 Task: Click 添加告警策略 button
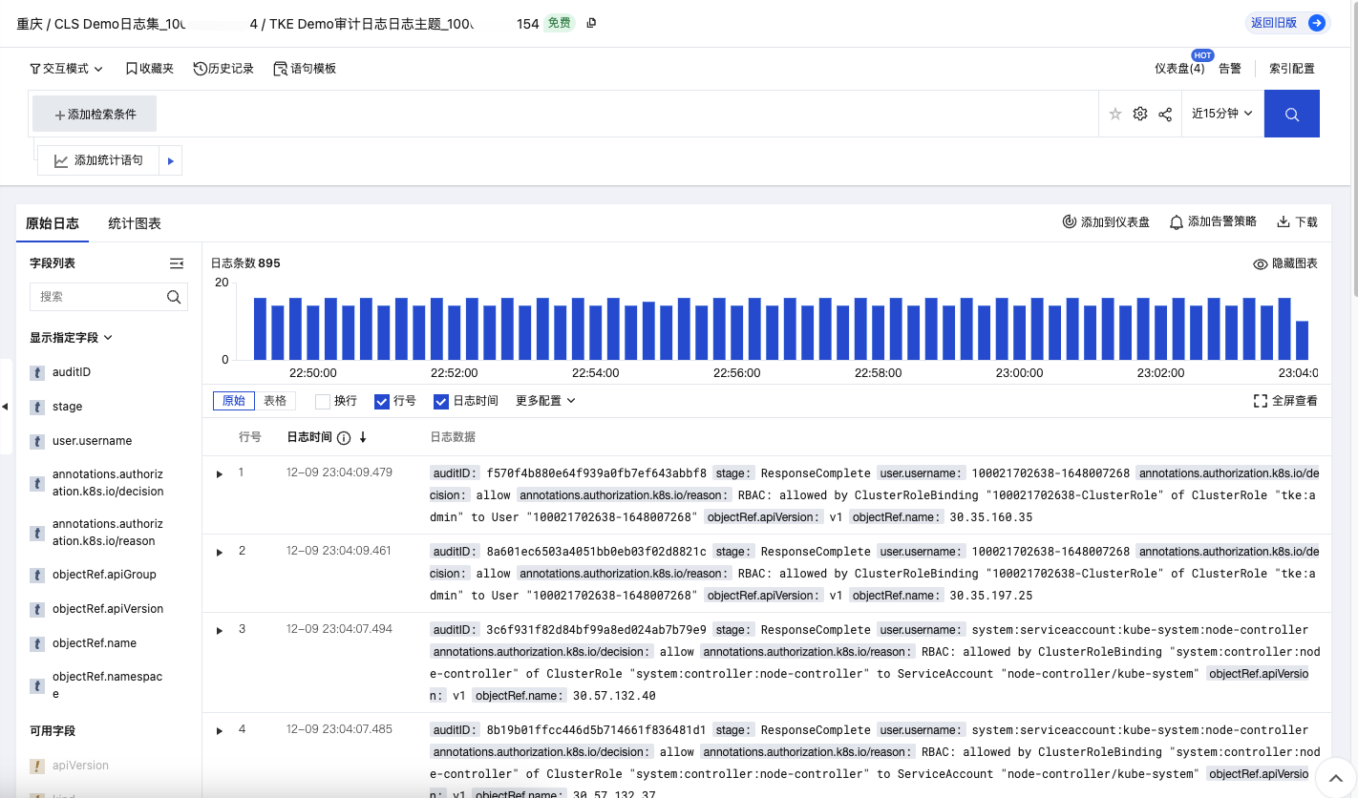1213,222
